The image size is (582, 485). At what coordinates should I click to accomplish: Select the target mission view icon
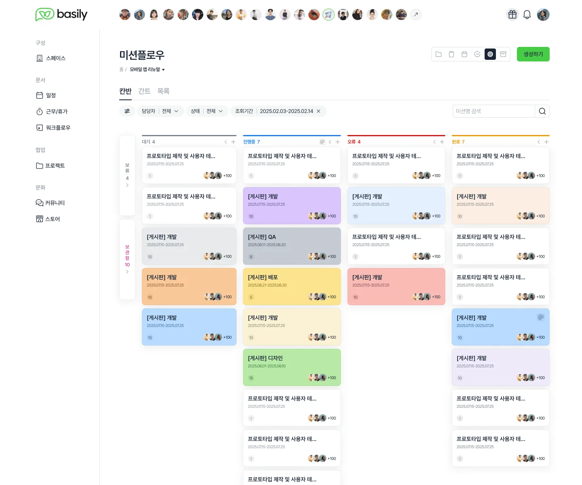click(x=490, y=54)
